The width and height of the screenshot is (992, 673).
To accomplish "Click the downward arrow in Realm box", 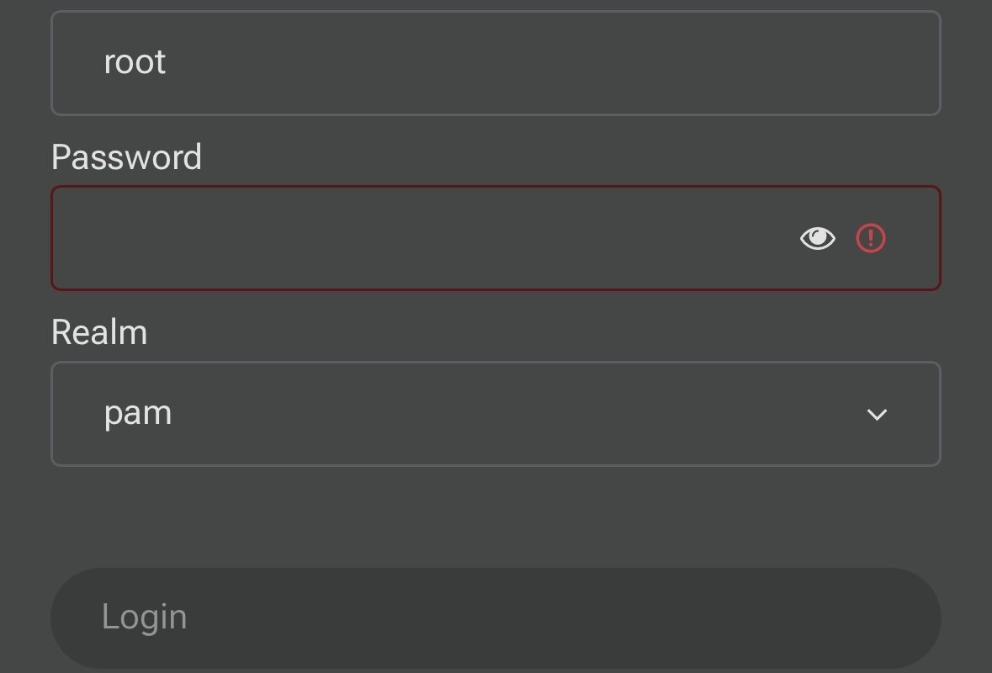I will click(877, 414).
